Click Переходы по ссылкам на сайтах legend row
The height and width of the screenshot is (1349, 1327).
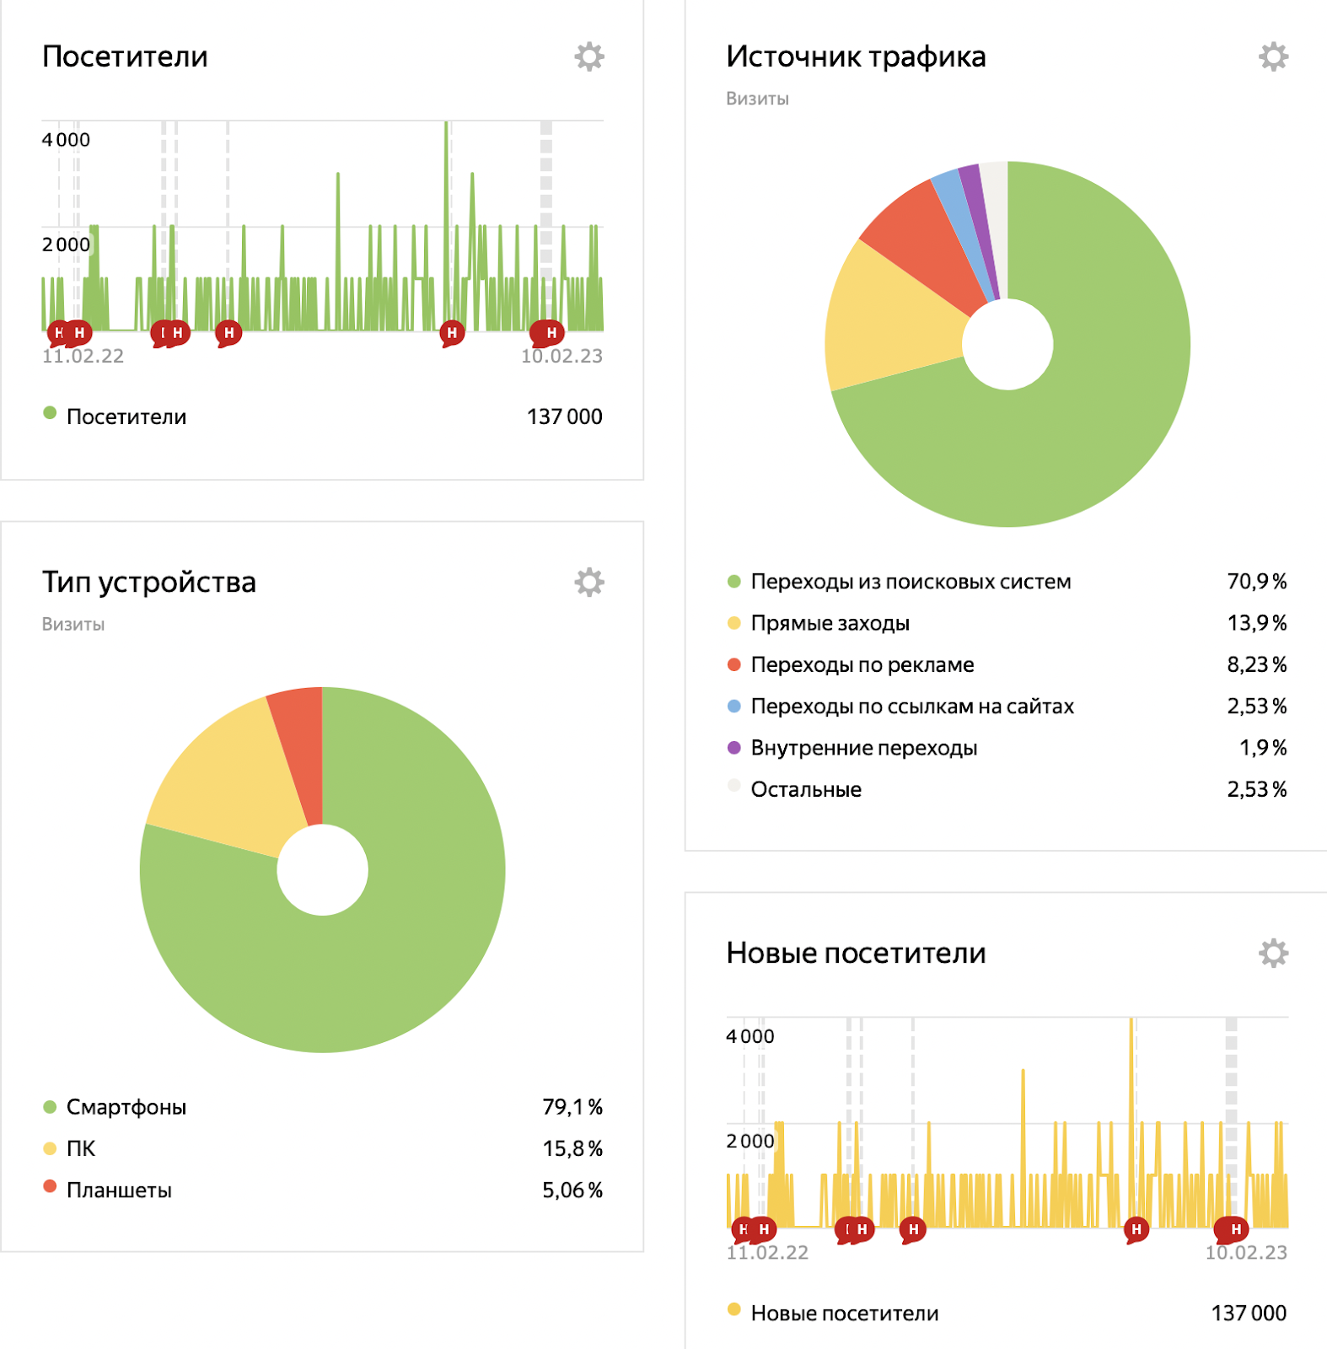[911, 707]
